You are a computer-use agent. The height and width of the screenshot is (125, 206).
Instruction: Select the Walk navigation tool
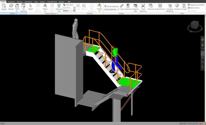click(x=202, y=62)
